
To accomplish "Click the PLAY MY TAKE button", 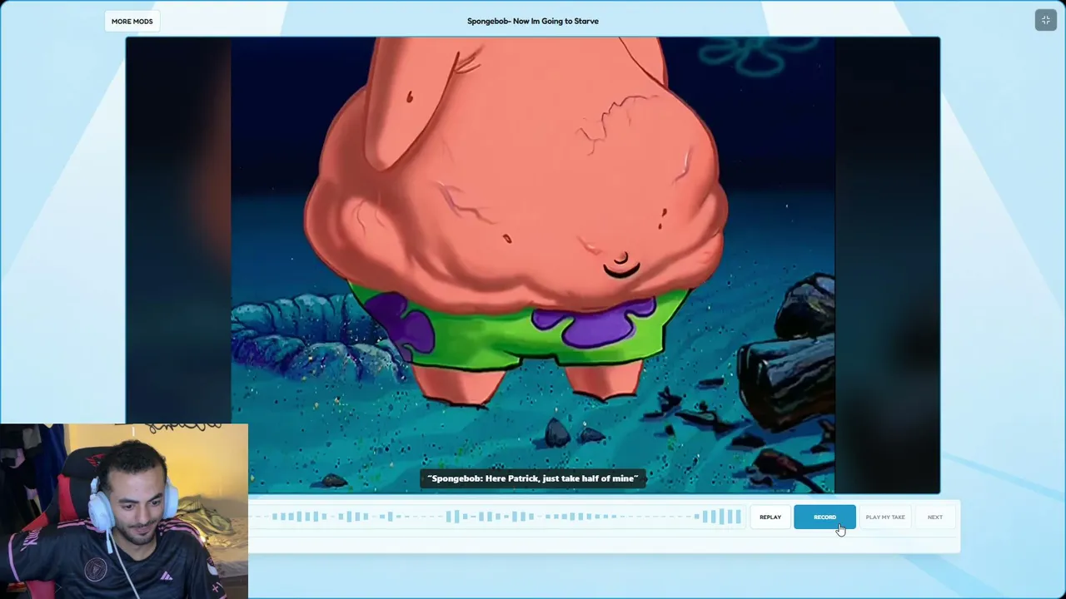I will tap(884, 517).
